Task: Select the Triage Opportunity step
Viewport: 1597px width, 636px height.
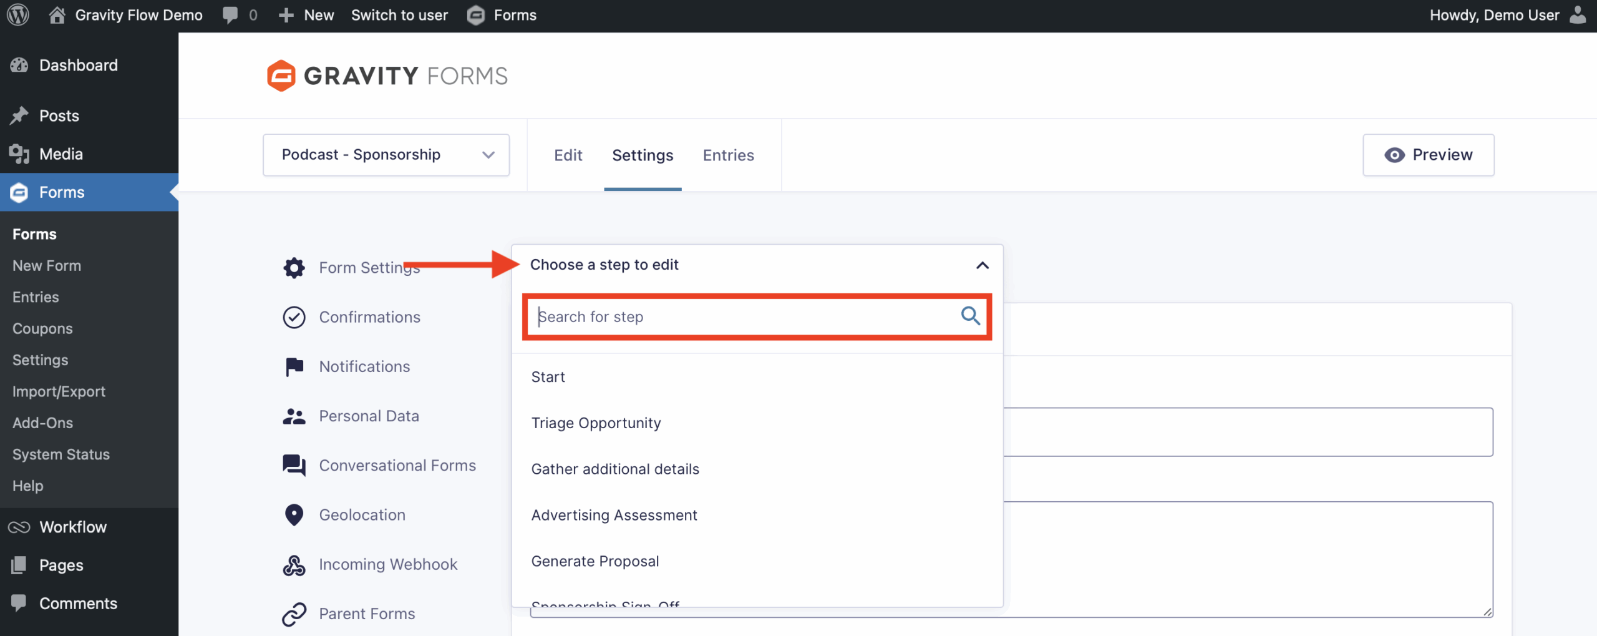Action: click(596, 423)
